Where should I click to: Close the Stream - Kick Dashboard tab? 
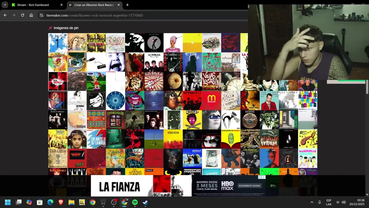61,5
